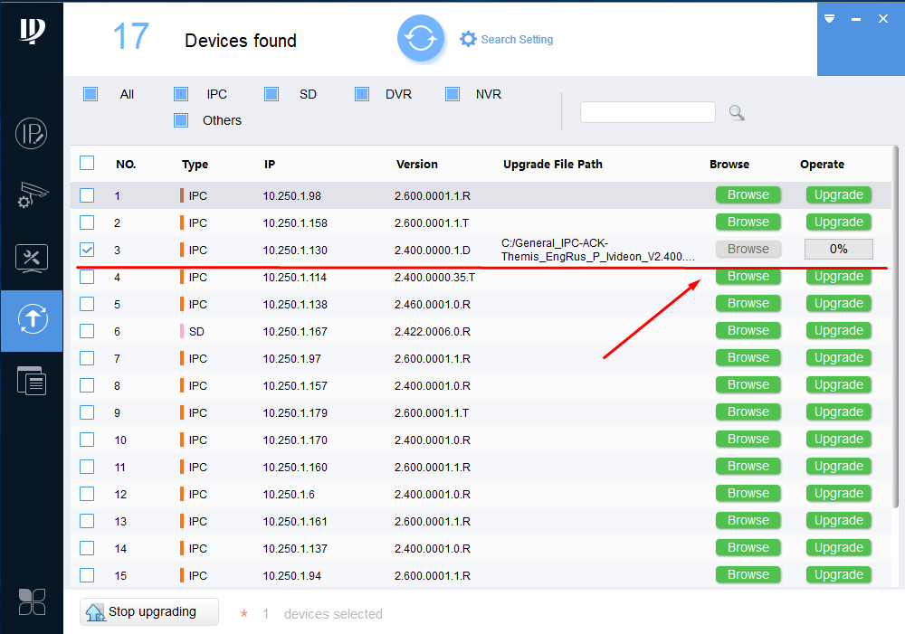The height and width of the screenshot is (634, 905).
Task: Upgrade device 10.250.1.94
Action: 839,574
